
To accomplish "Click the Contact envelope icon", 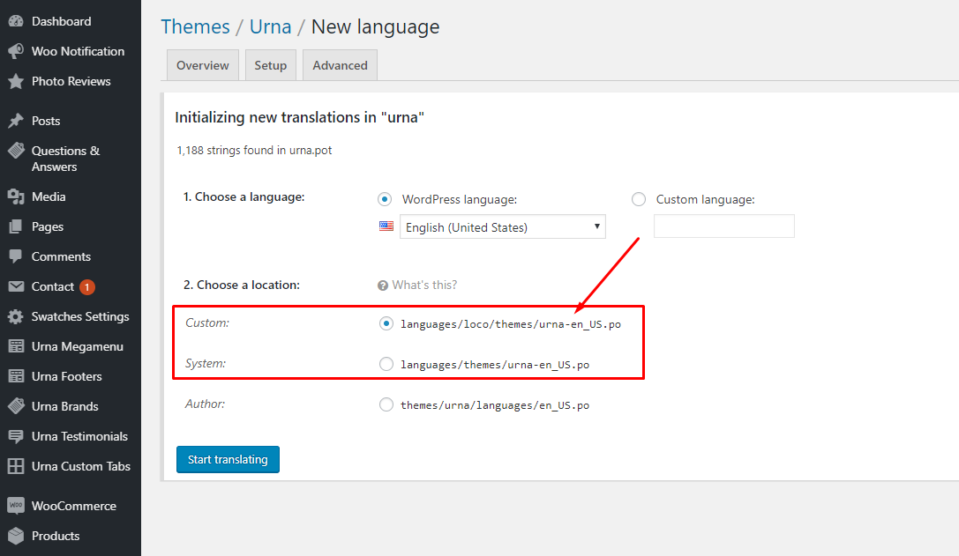I will (16, 286).
